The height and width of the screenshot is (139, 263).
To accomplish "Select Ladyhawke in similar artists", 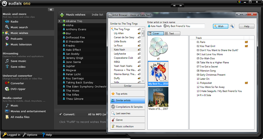I will pyautogui.click(x=120, y=54).
